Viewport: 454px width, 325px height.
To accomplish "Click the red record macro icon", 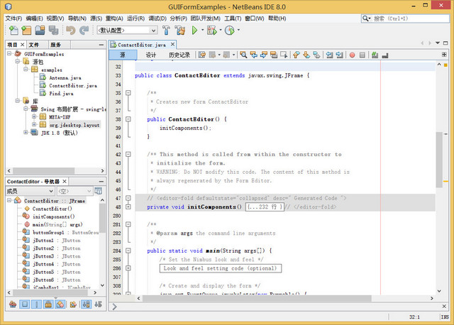I will click(x=350, y=55).
